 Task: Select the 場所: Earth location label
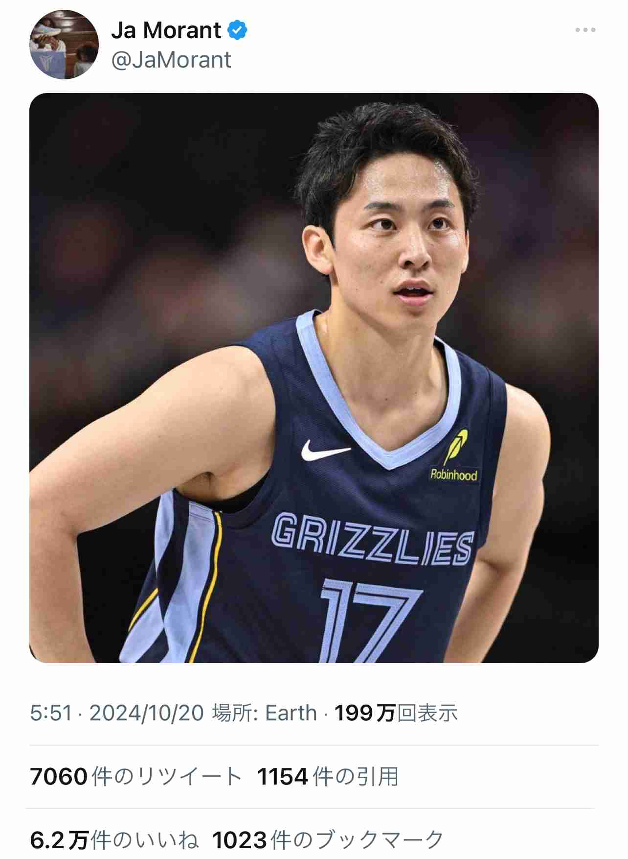(264, 713)
